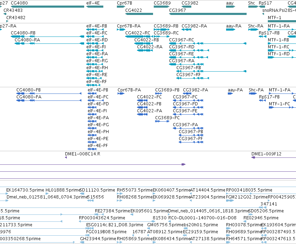Click transcript Shc-RA label
This screenshot has height=244, width=296.
click(256, 26)
